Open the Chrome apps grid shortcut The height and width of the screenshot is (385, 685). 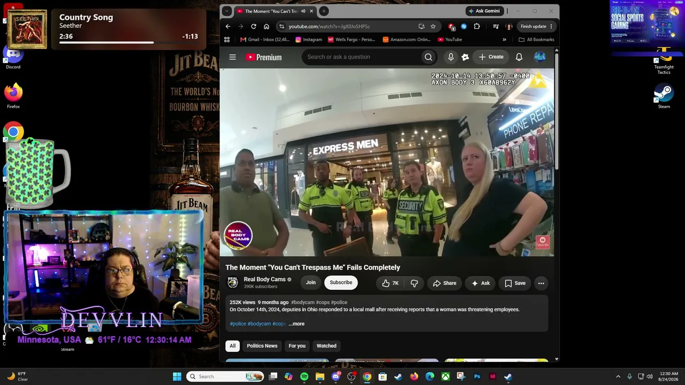[x=227, y=40]
